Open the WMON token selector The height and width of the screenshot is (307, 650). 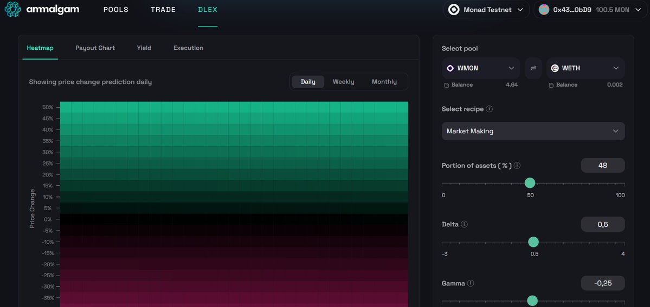(x=481, y=68)
